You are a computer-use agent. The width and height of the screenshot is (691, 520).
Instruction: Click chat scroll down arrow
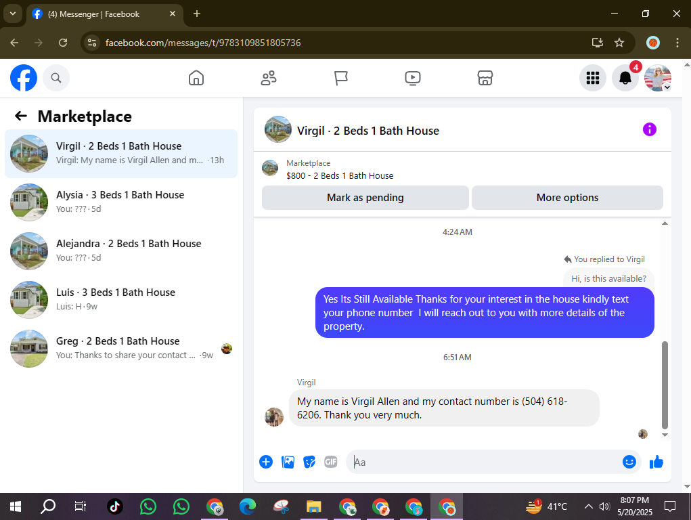tap(665, 435)
